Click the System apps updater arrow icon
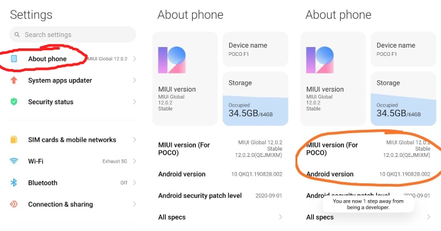Viewport: 441px width, 231px height. (14, 80)
